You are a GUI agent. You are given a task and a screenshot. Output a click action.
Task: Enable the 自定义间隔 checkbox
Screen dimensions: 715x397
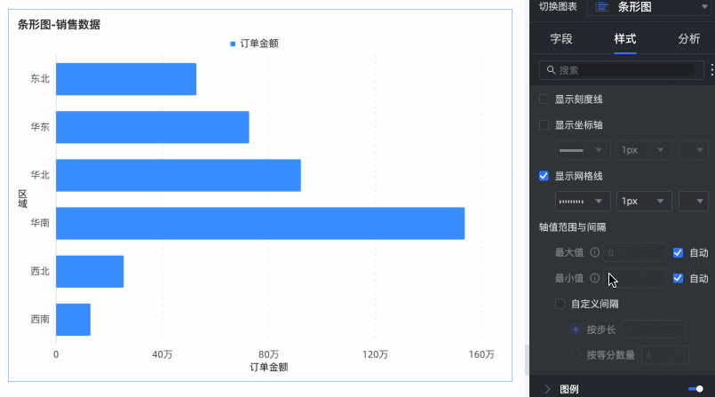(x=560, y=304)
